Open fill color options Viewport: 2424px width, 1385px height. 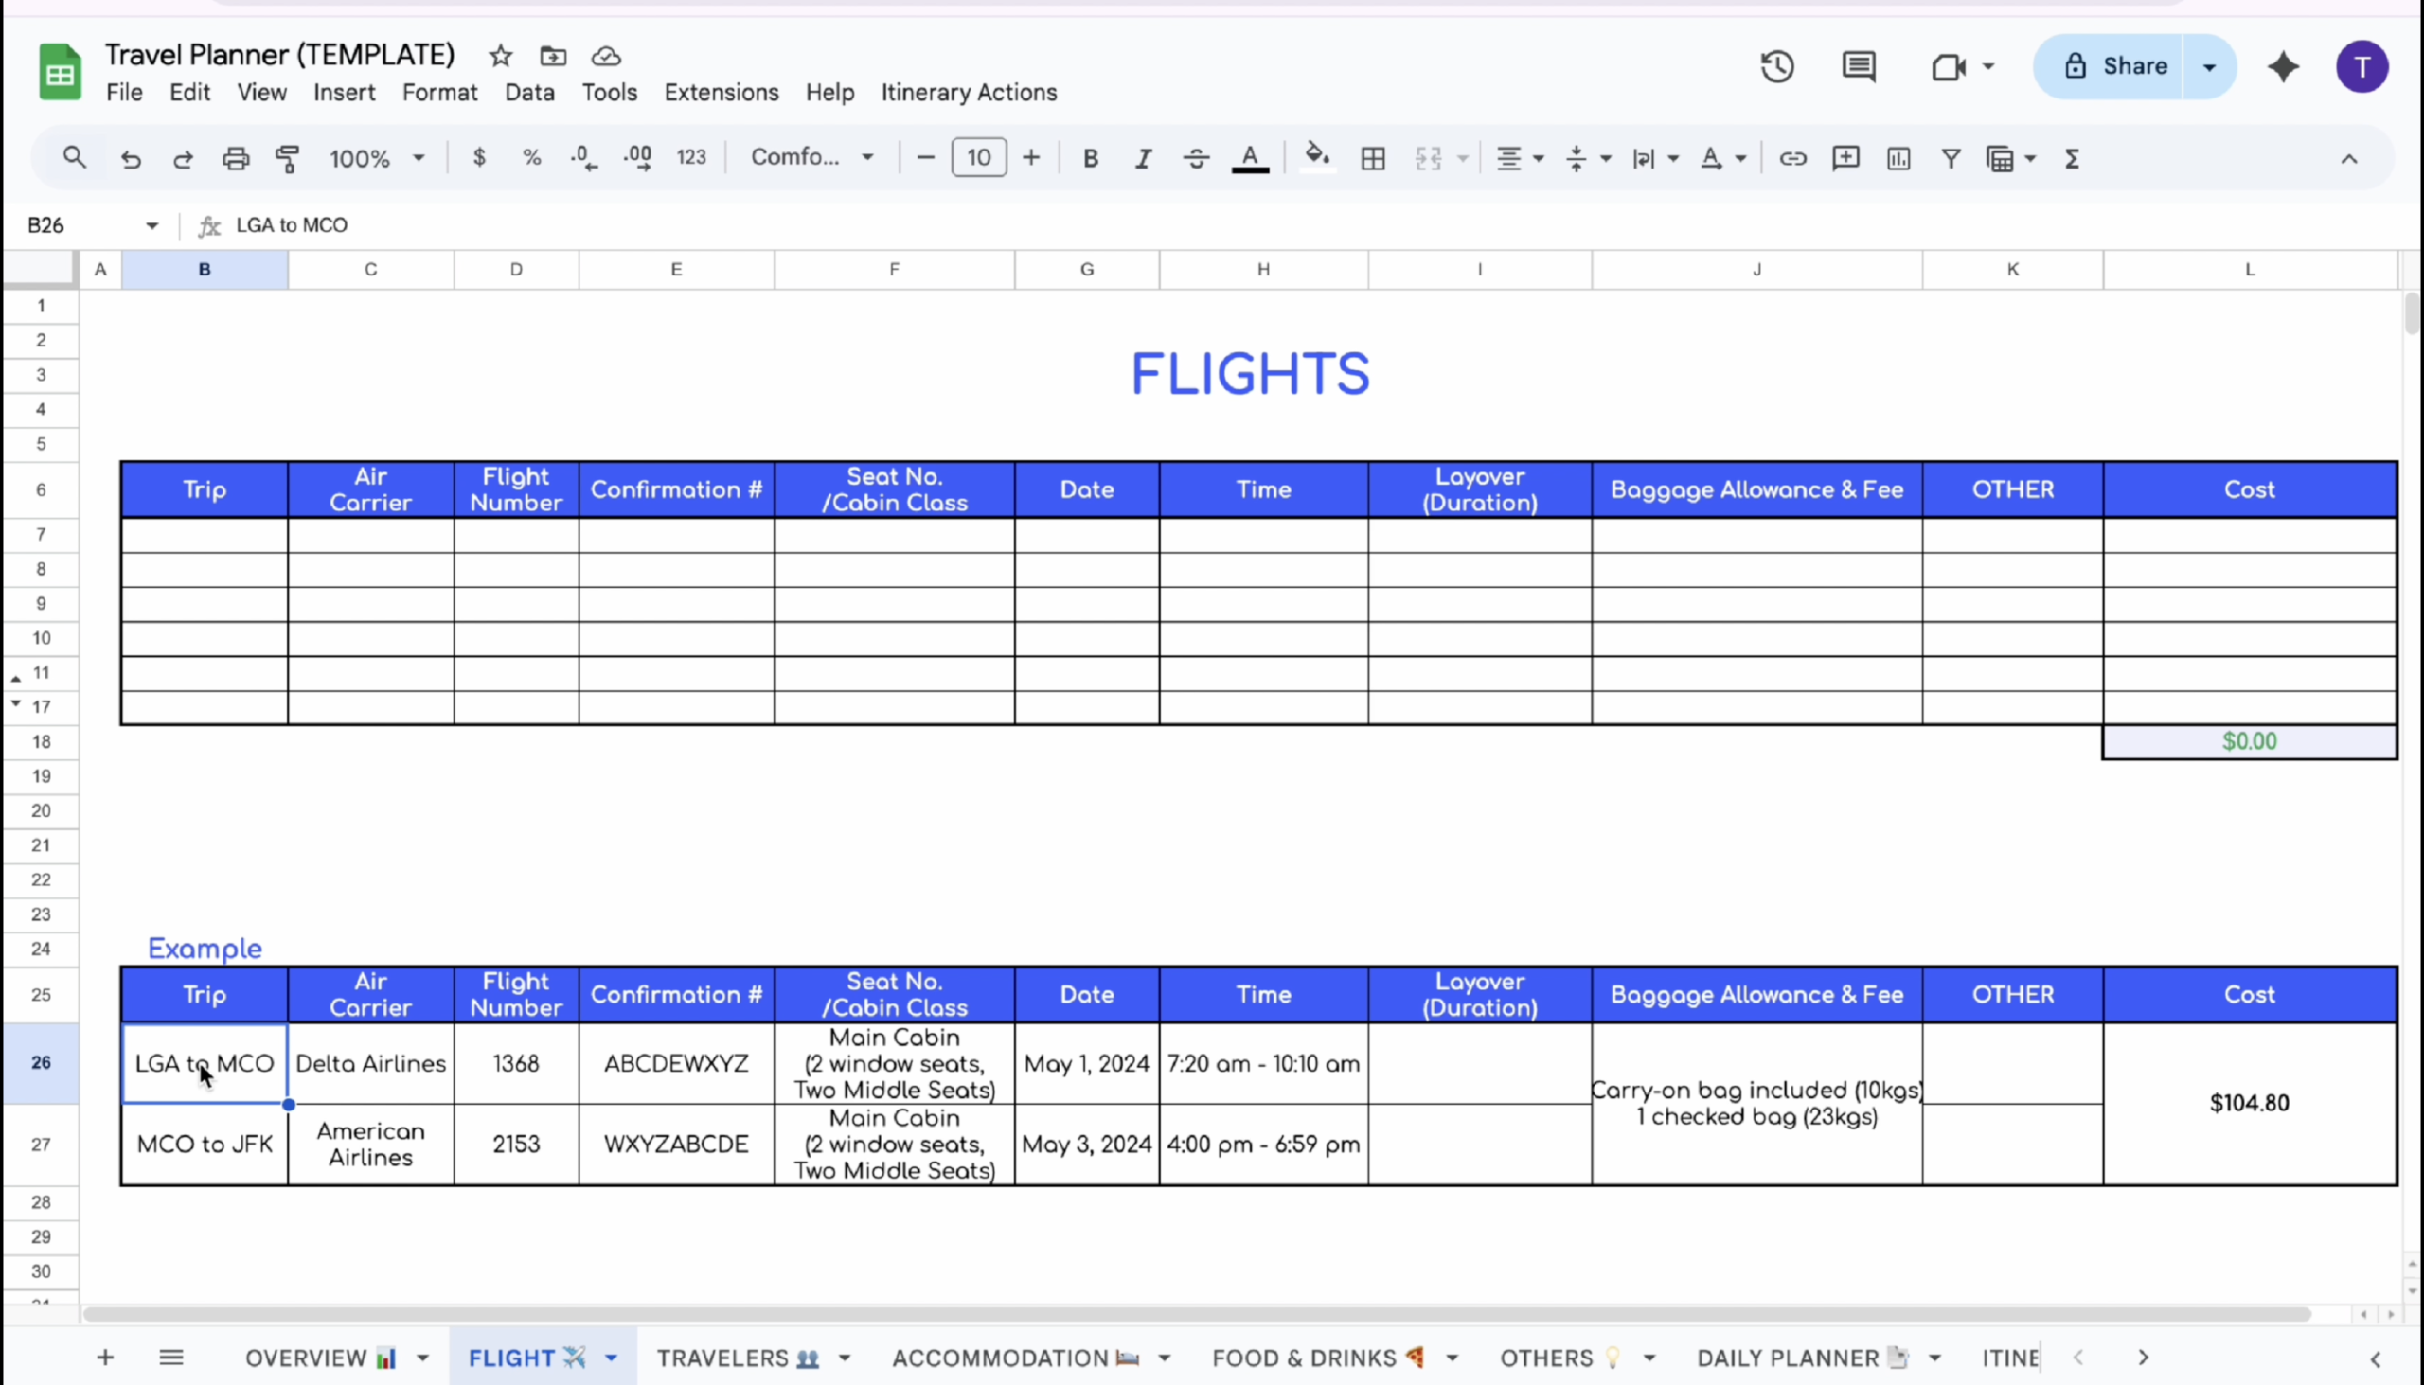click(x=1317, y=158)
